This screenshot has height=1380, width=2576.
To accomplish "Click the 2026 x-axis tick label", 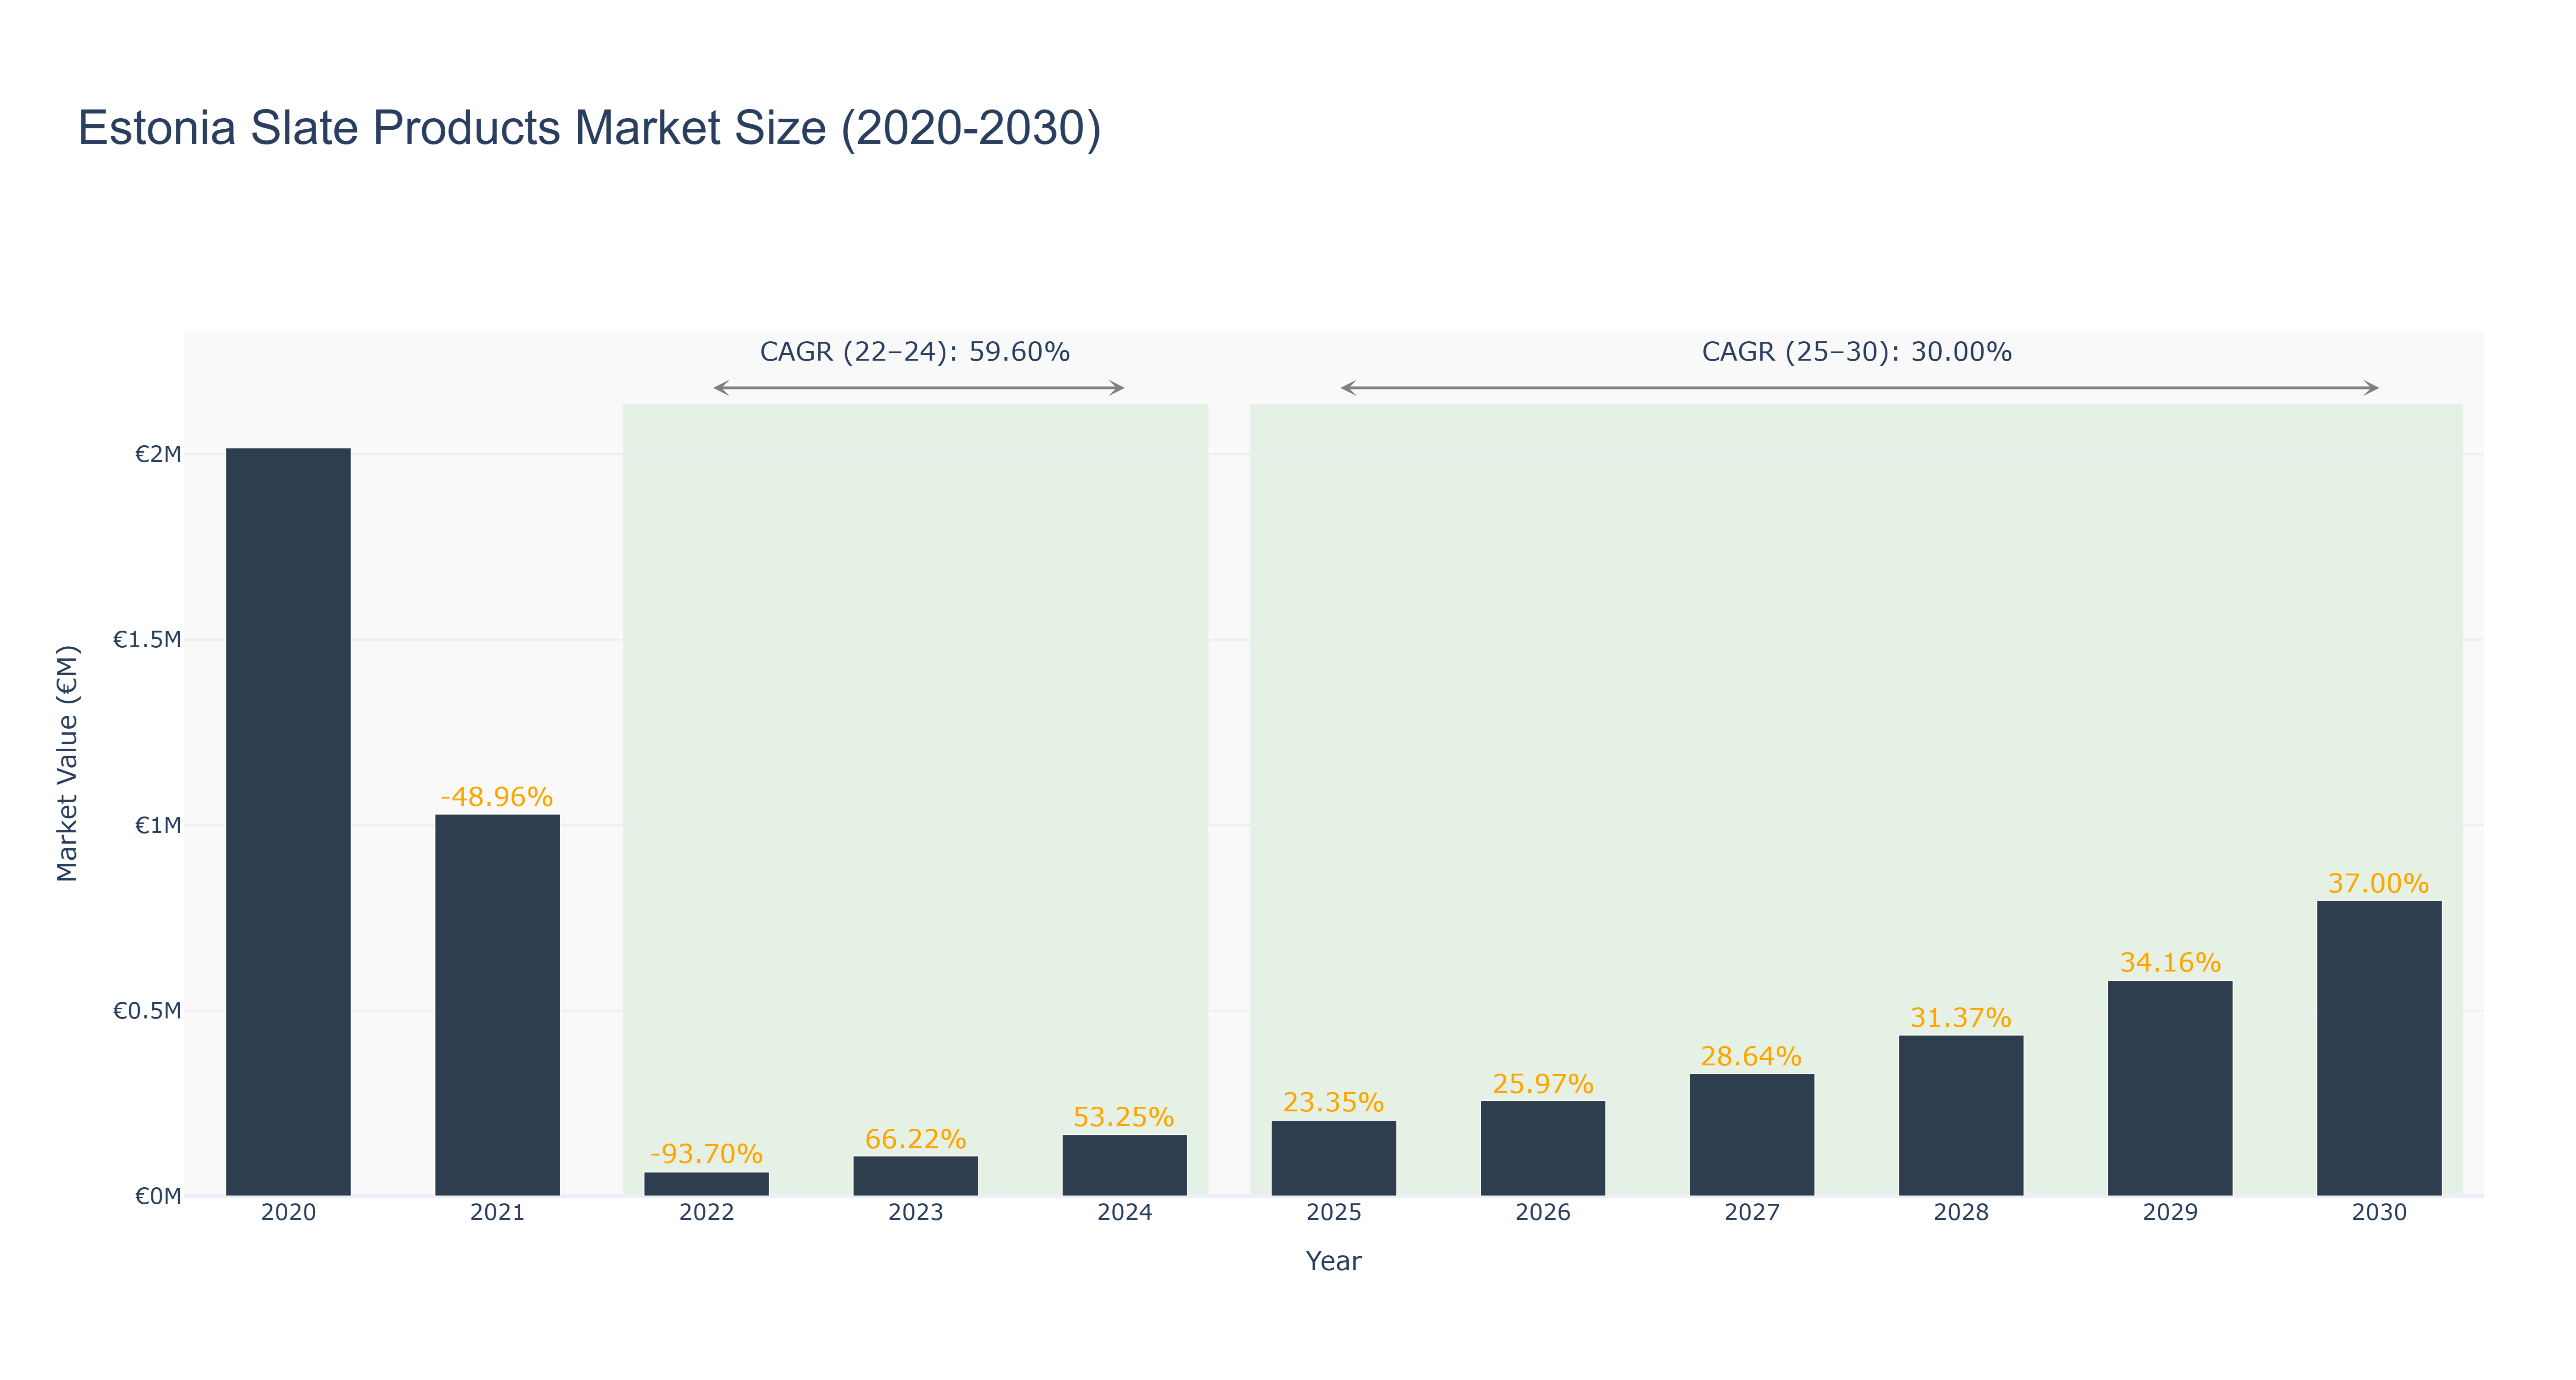I will (1542, 1213).
